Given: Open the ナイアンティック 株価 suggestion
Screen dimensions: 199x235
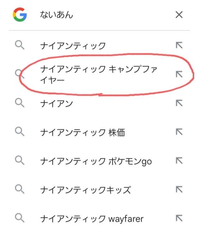Looking at the screenshot, I should [x=82, y=133].
